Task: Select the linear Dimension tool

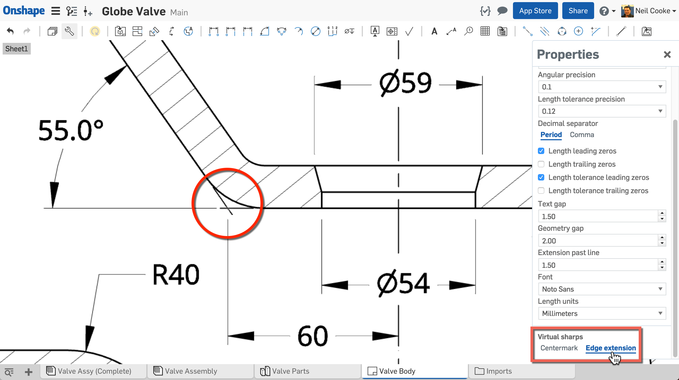Action: tap(214, 31)
